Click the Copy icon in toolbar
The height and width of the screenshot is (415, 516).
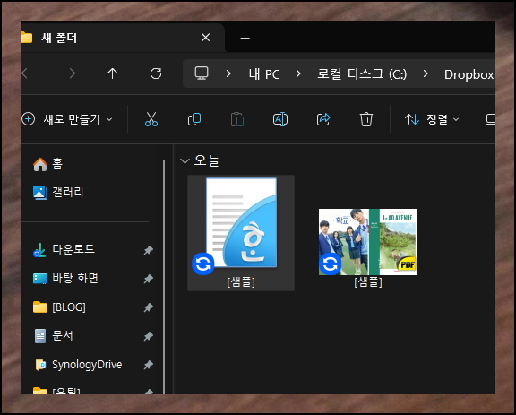pos(194,119)
